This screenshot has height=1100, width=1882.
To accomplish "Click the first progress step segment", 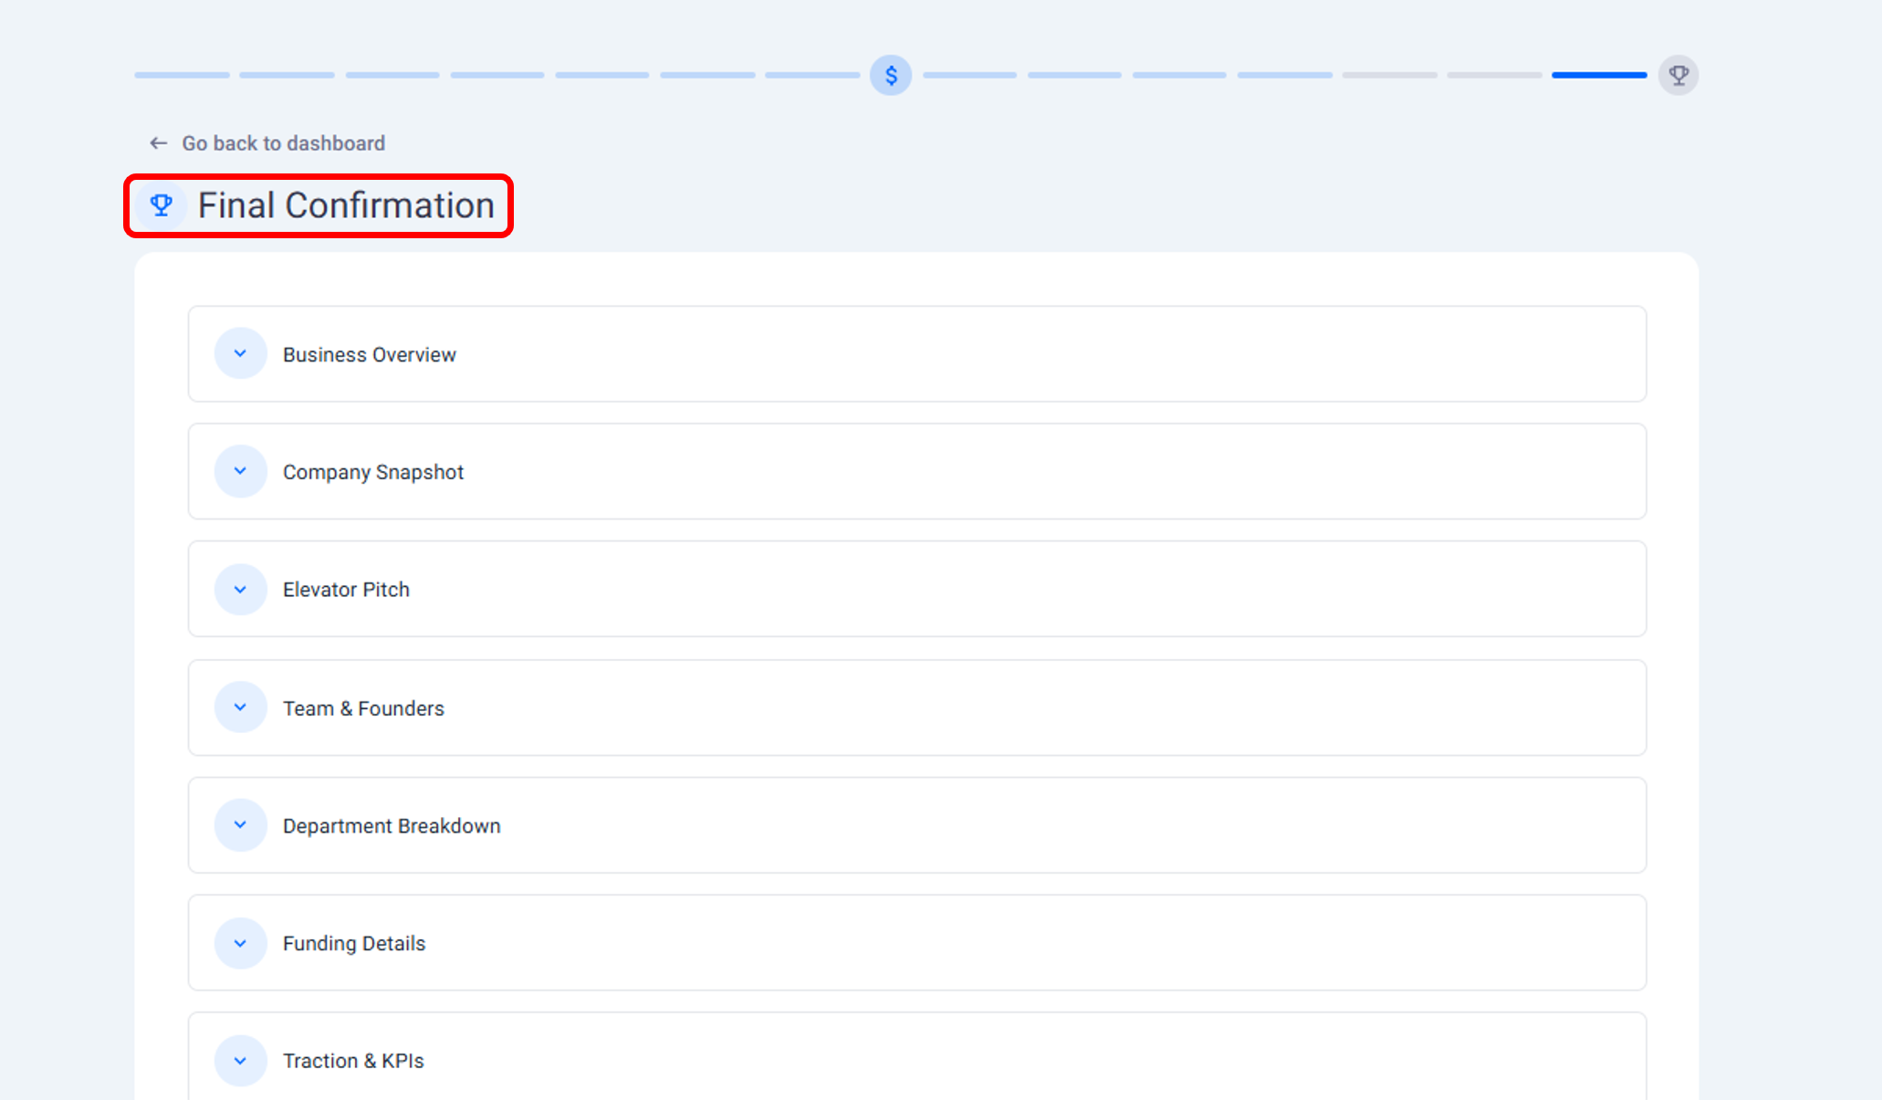I will 182,75.
